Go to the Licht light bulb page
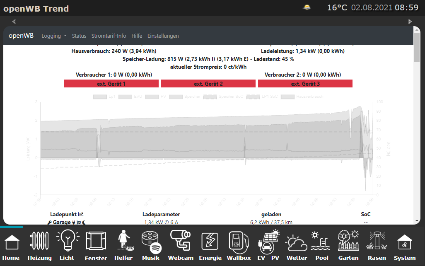The width and height of the screenshot is (425, 266). pyautogui.click(x=67, y=245)
